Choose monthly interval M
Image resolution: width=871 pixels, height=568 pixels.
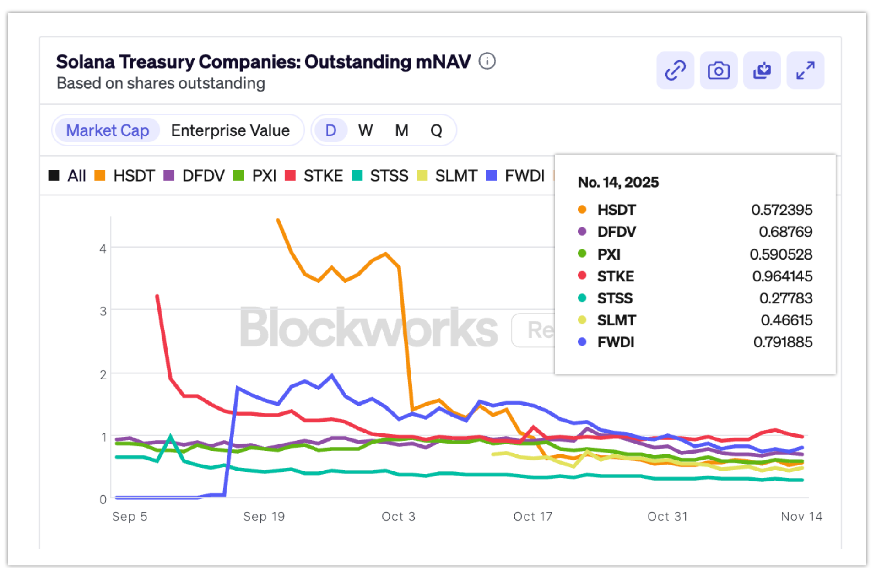401,130
